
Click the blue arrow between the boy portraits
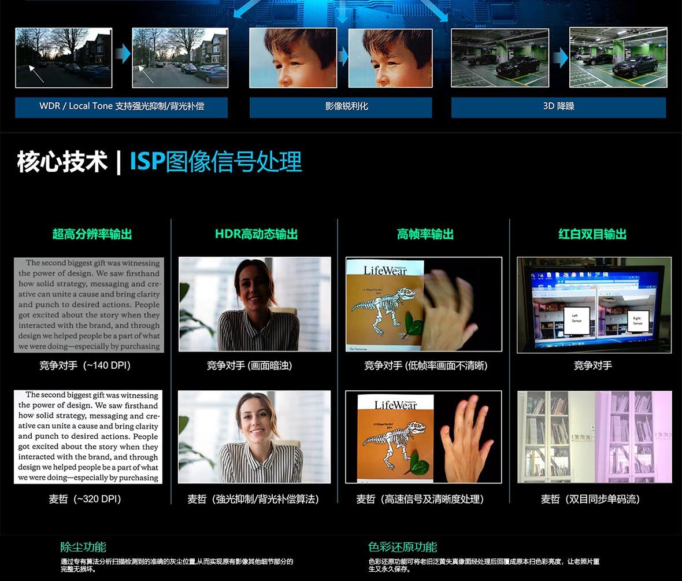point(343,57)
